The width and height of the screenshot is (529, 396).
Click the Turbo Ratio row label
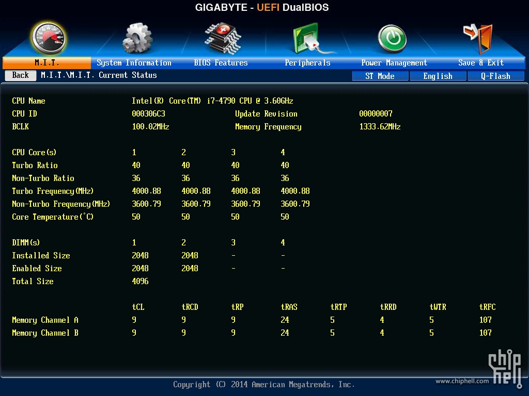(x=35, y=166)
